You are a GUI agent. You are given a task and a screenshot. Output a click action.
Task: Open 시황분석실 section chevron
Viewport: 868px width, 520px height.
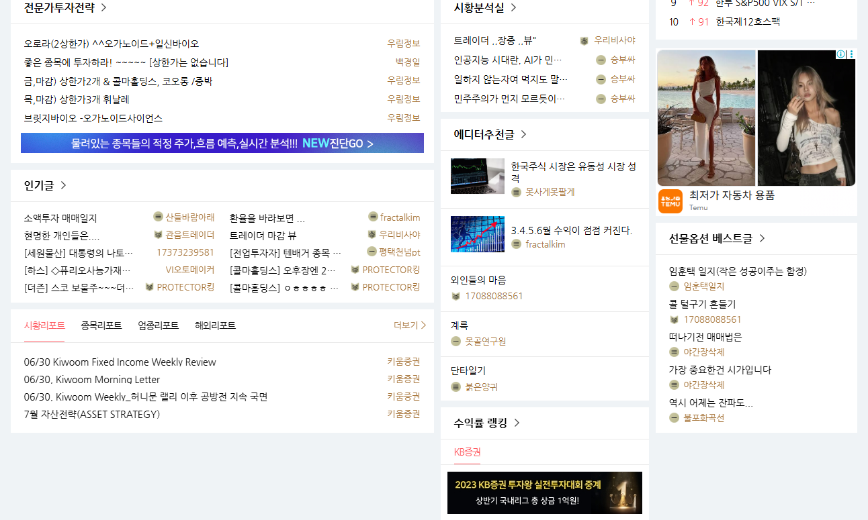click(x=513, y=8)
